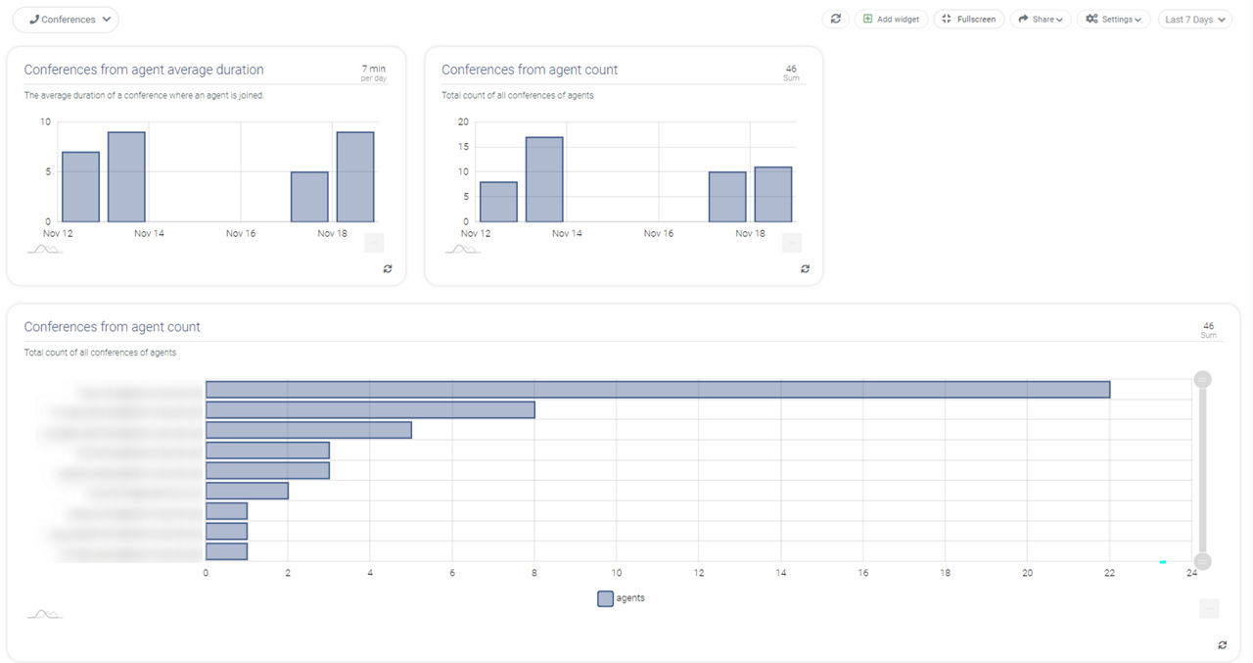Open the Conferences dashboard dropdown
The height and width of the screenshot is (663, 1253).
click(66, 20)
